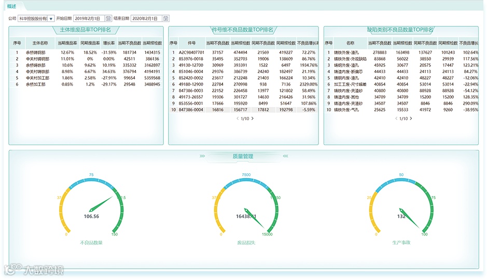Select row 余桥铸钢部 in first table

tap(86, 52)
